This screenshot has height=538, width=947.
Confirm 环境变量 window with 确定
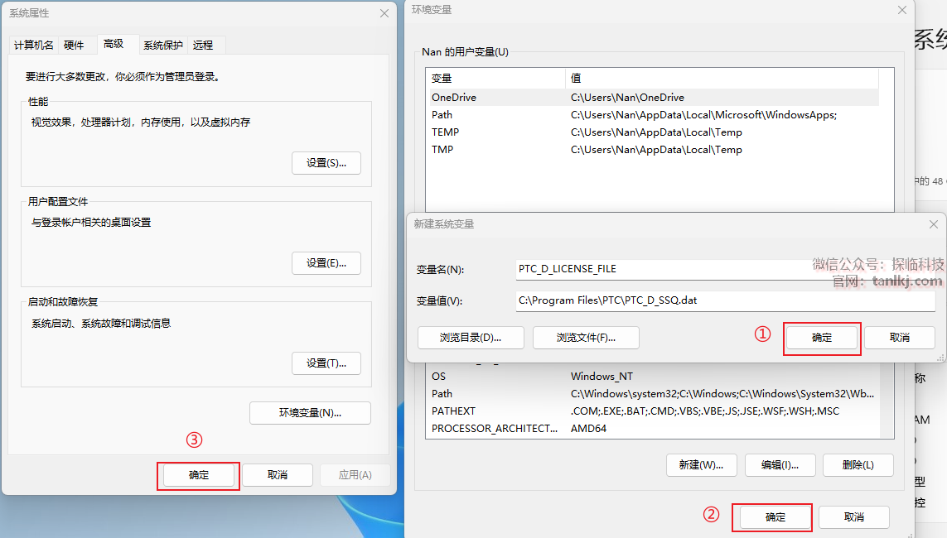pos(775,517)
